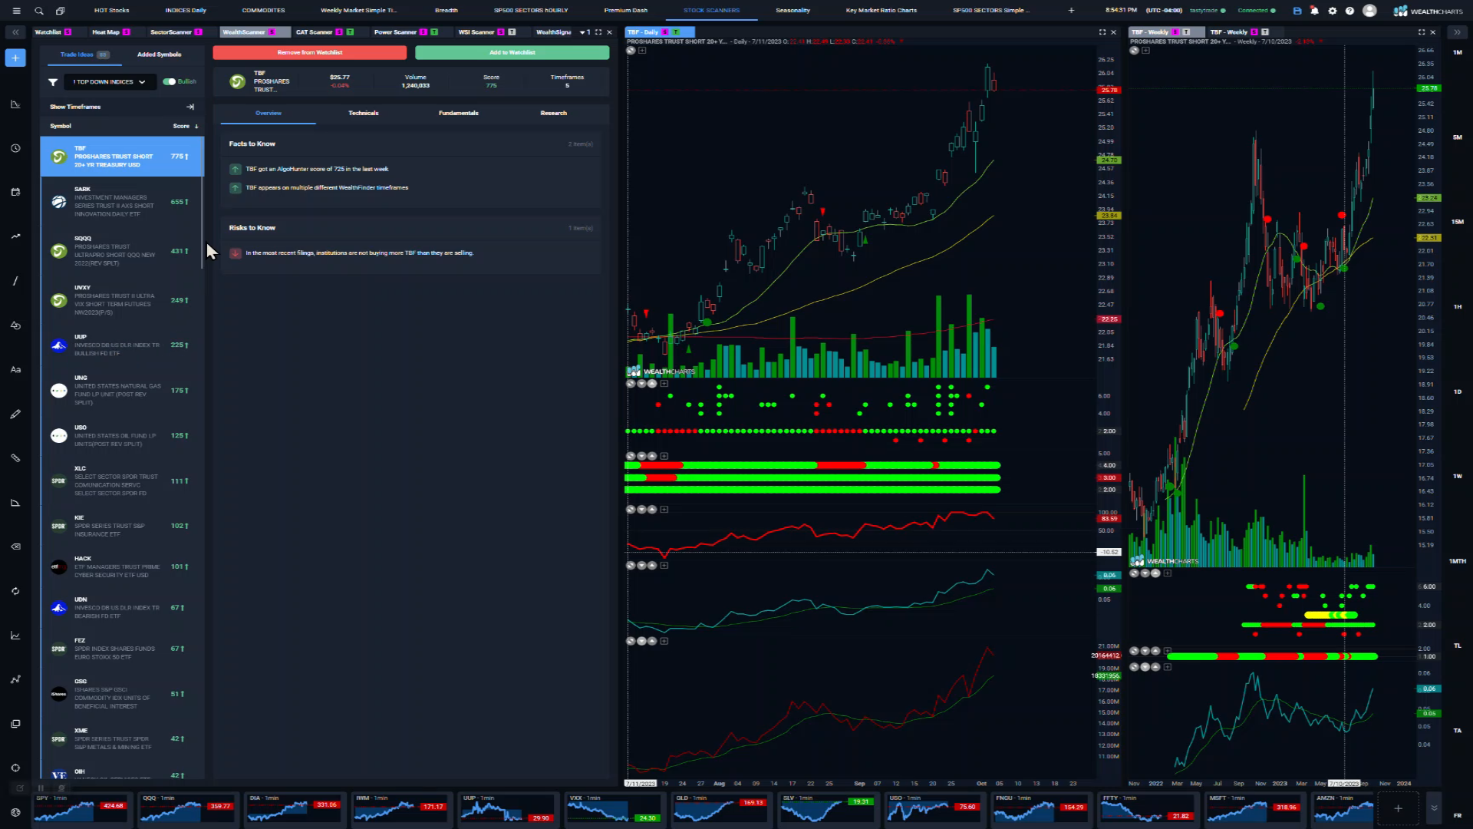
Task: Sort by Score column arrow
Action: coord(196,126)
